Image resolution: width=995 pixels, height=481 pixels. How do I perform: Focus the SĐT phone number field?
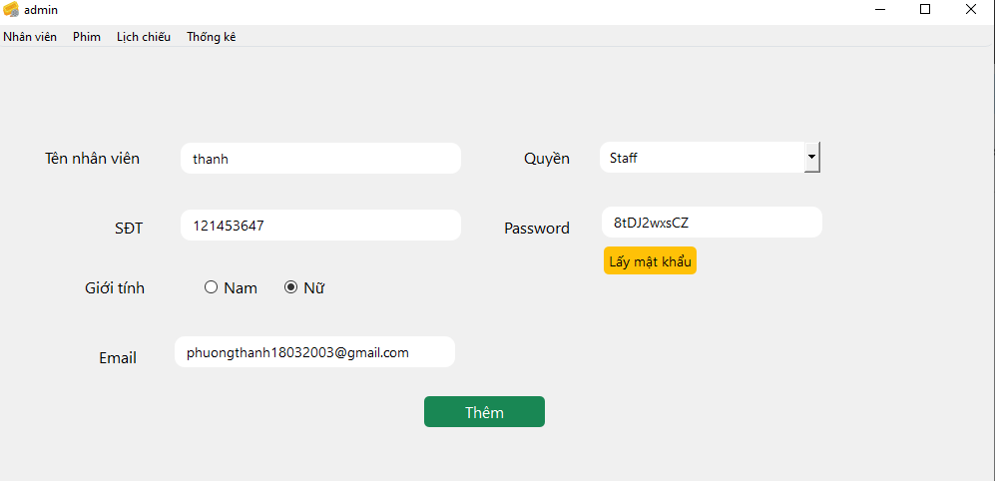pyautogui.click(x=320, y=226)
